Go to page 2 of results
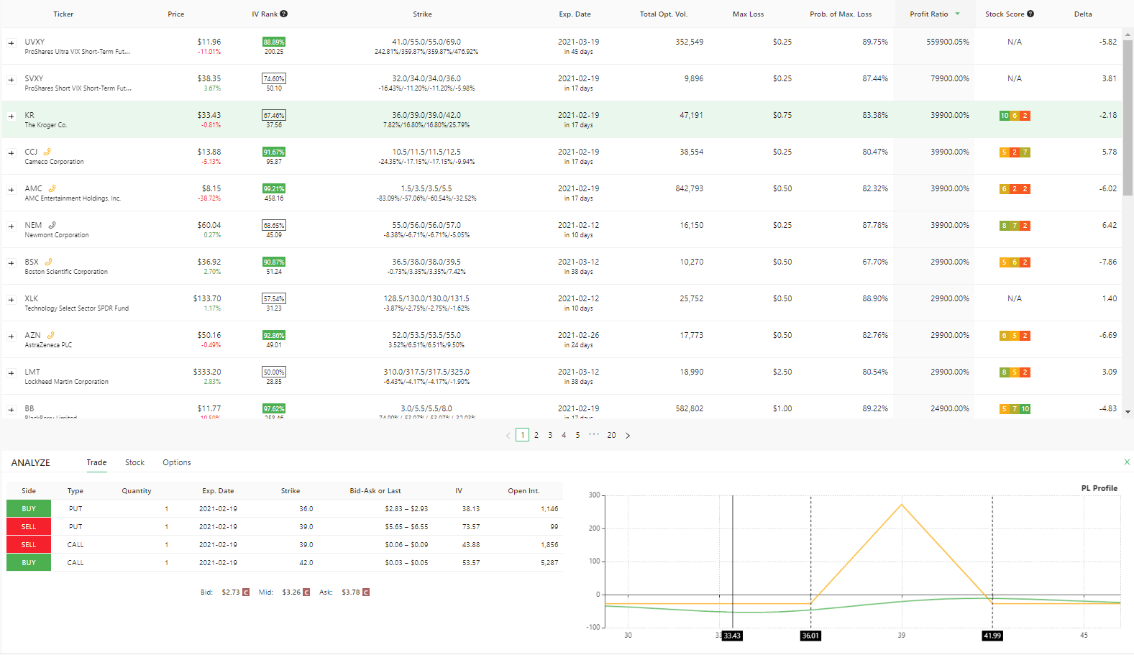 [536, 435]
